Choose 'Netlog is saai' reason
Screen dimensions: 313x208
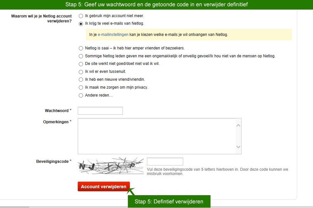(81, 48)
